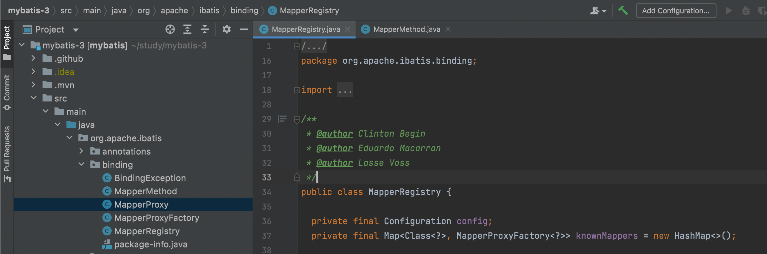
Task: Toggle the Project tool window side tab
Action: (7, 43)
